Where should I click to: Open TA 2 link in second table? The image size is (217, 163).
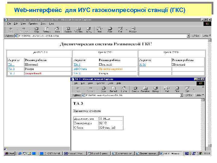77,73
